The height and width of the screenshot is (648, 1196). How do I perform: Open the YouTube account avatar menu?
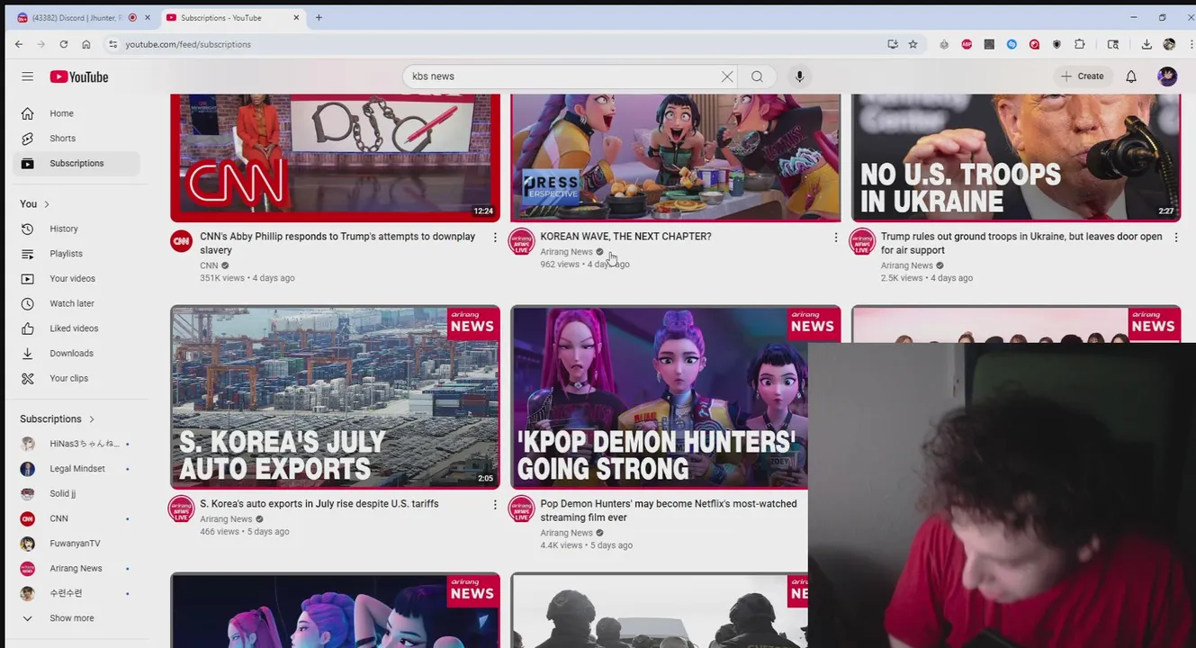1167,76
